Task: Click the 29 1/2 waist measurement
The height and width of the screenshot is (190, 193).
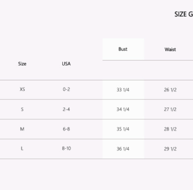Action: [x=170, y=149]
